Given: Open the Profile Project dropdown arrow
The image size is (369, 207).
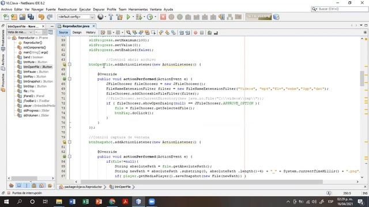Looking at the screenshot, I should click(x=155, y=17).
